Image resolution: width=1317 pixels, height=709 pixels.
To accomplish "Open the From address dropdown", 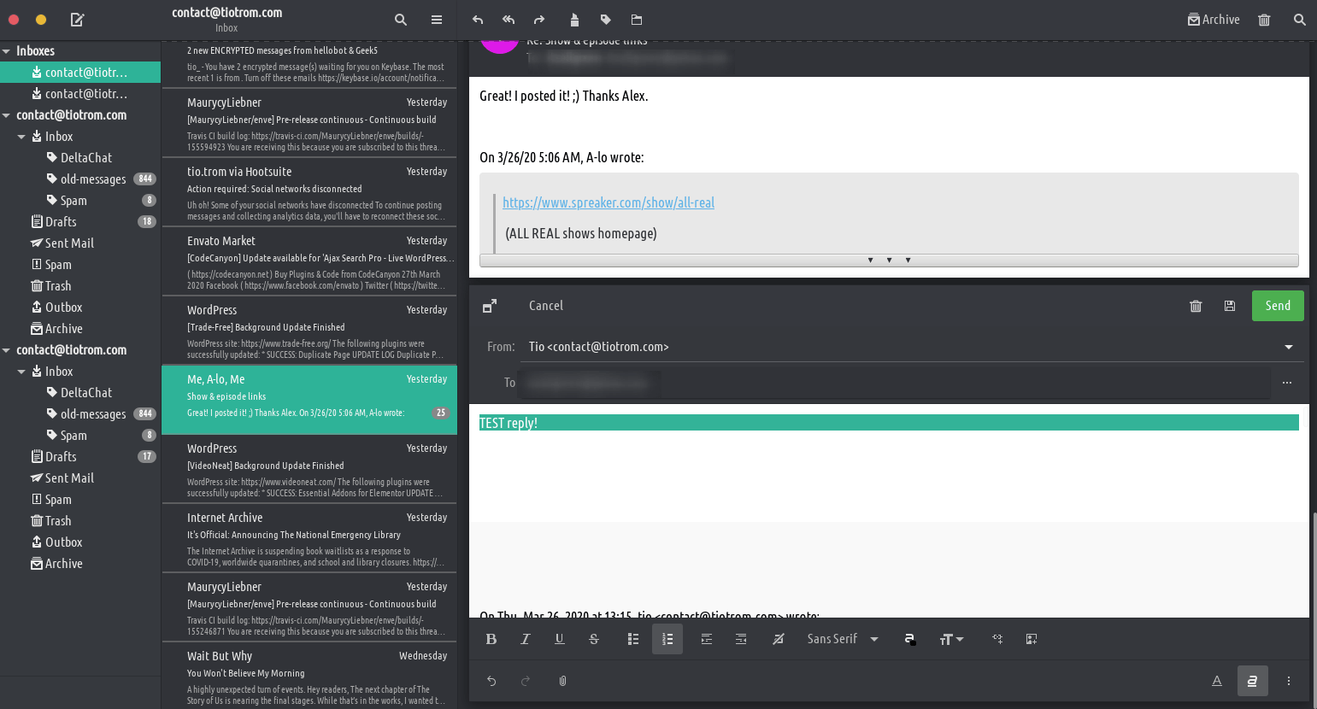I will point(1288,347).
